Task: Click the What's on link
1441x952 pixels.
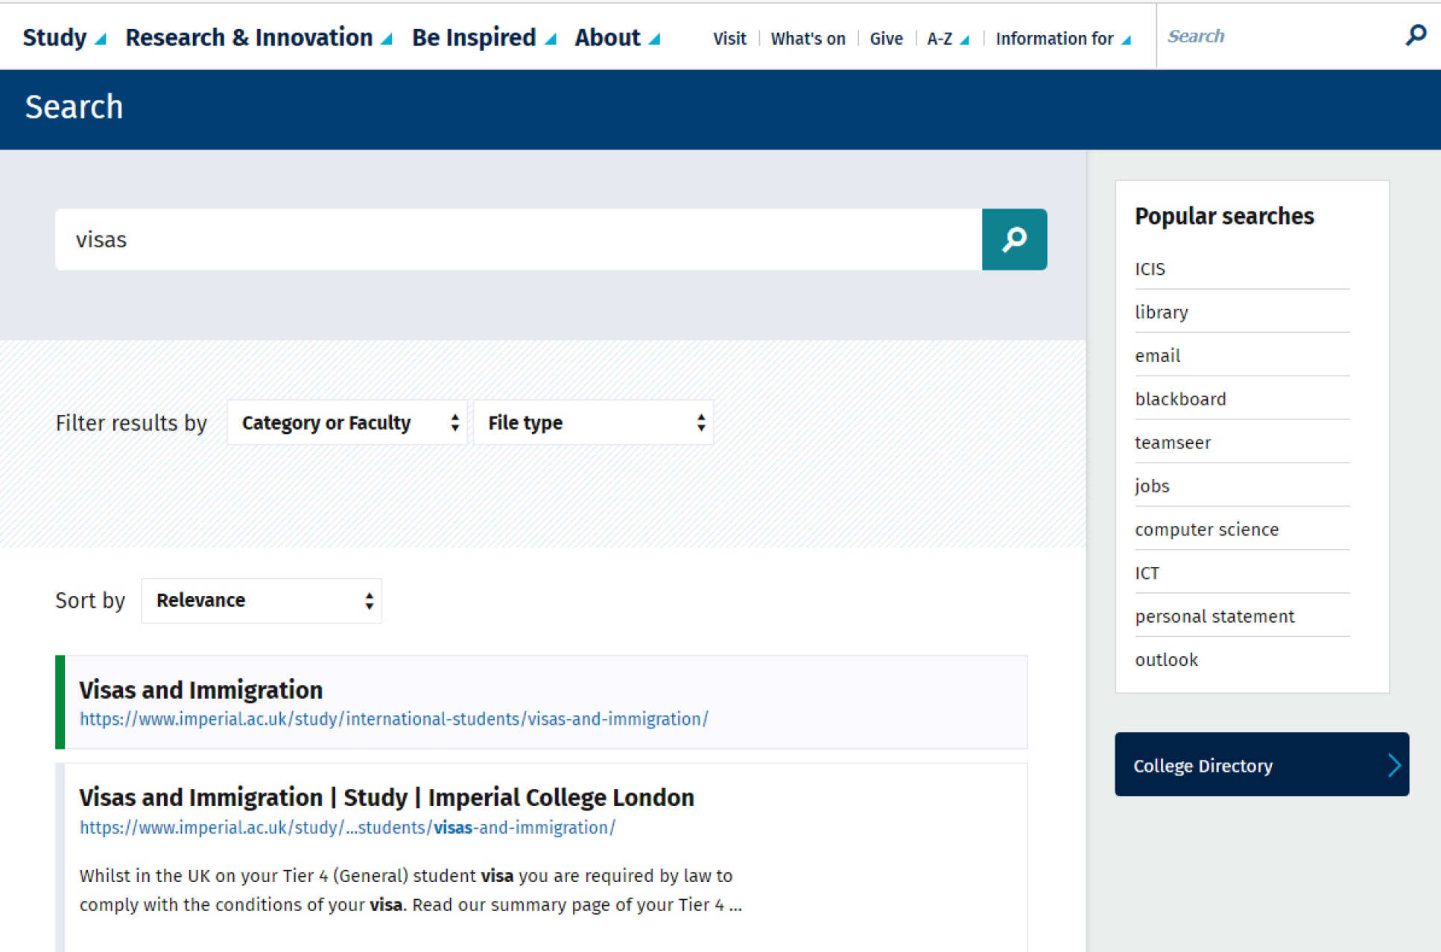Action: tap(808, 39)
